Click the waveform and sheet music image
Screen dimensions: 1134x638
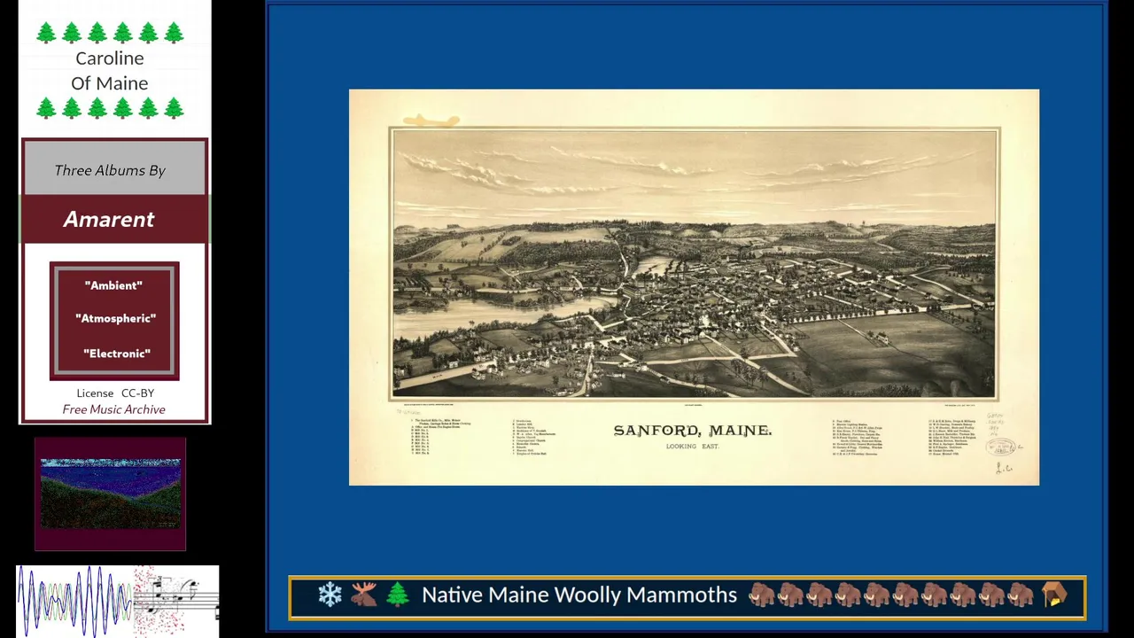click(118, 601)
